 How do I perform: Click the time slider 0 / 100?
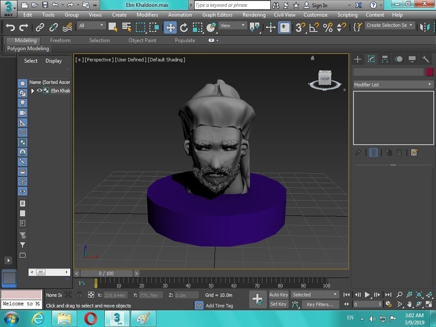click(x=106, y=273)
